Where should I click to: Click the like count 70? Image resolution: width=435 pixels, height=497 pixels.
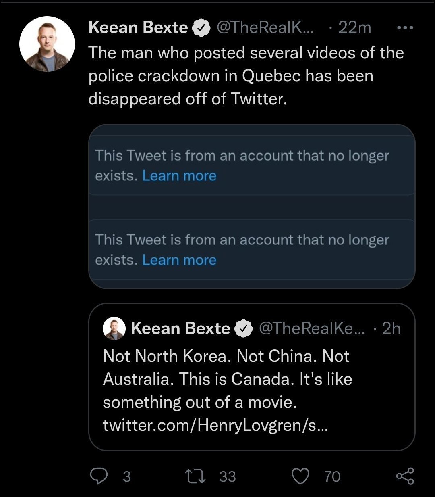332,476
